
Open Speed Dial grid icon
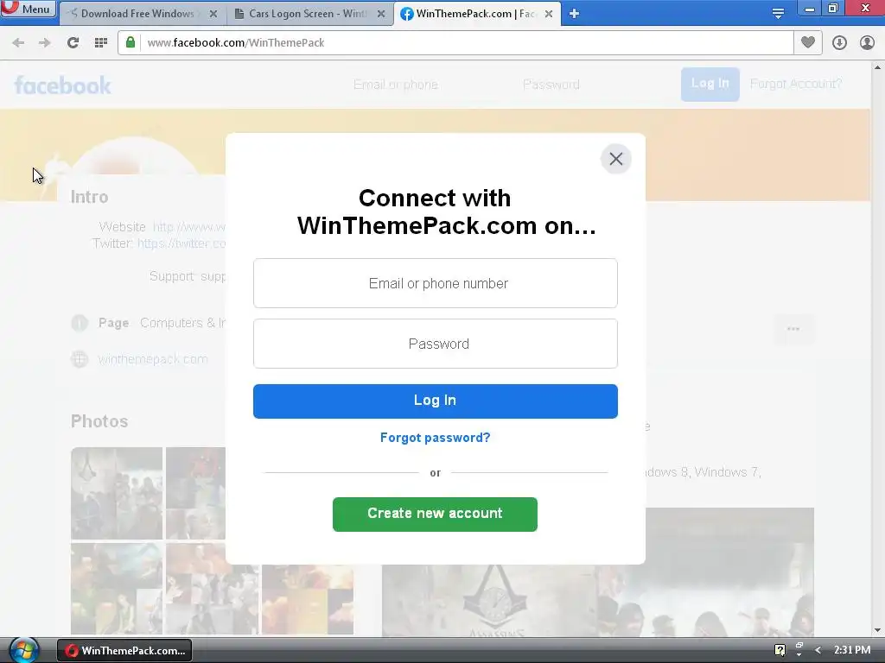(100, 43)
